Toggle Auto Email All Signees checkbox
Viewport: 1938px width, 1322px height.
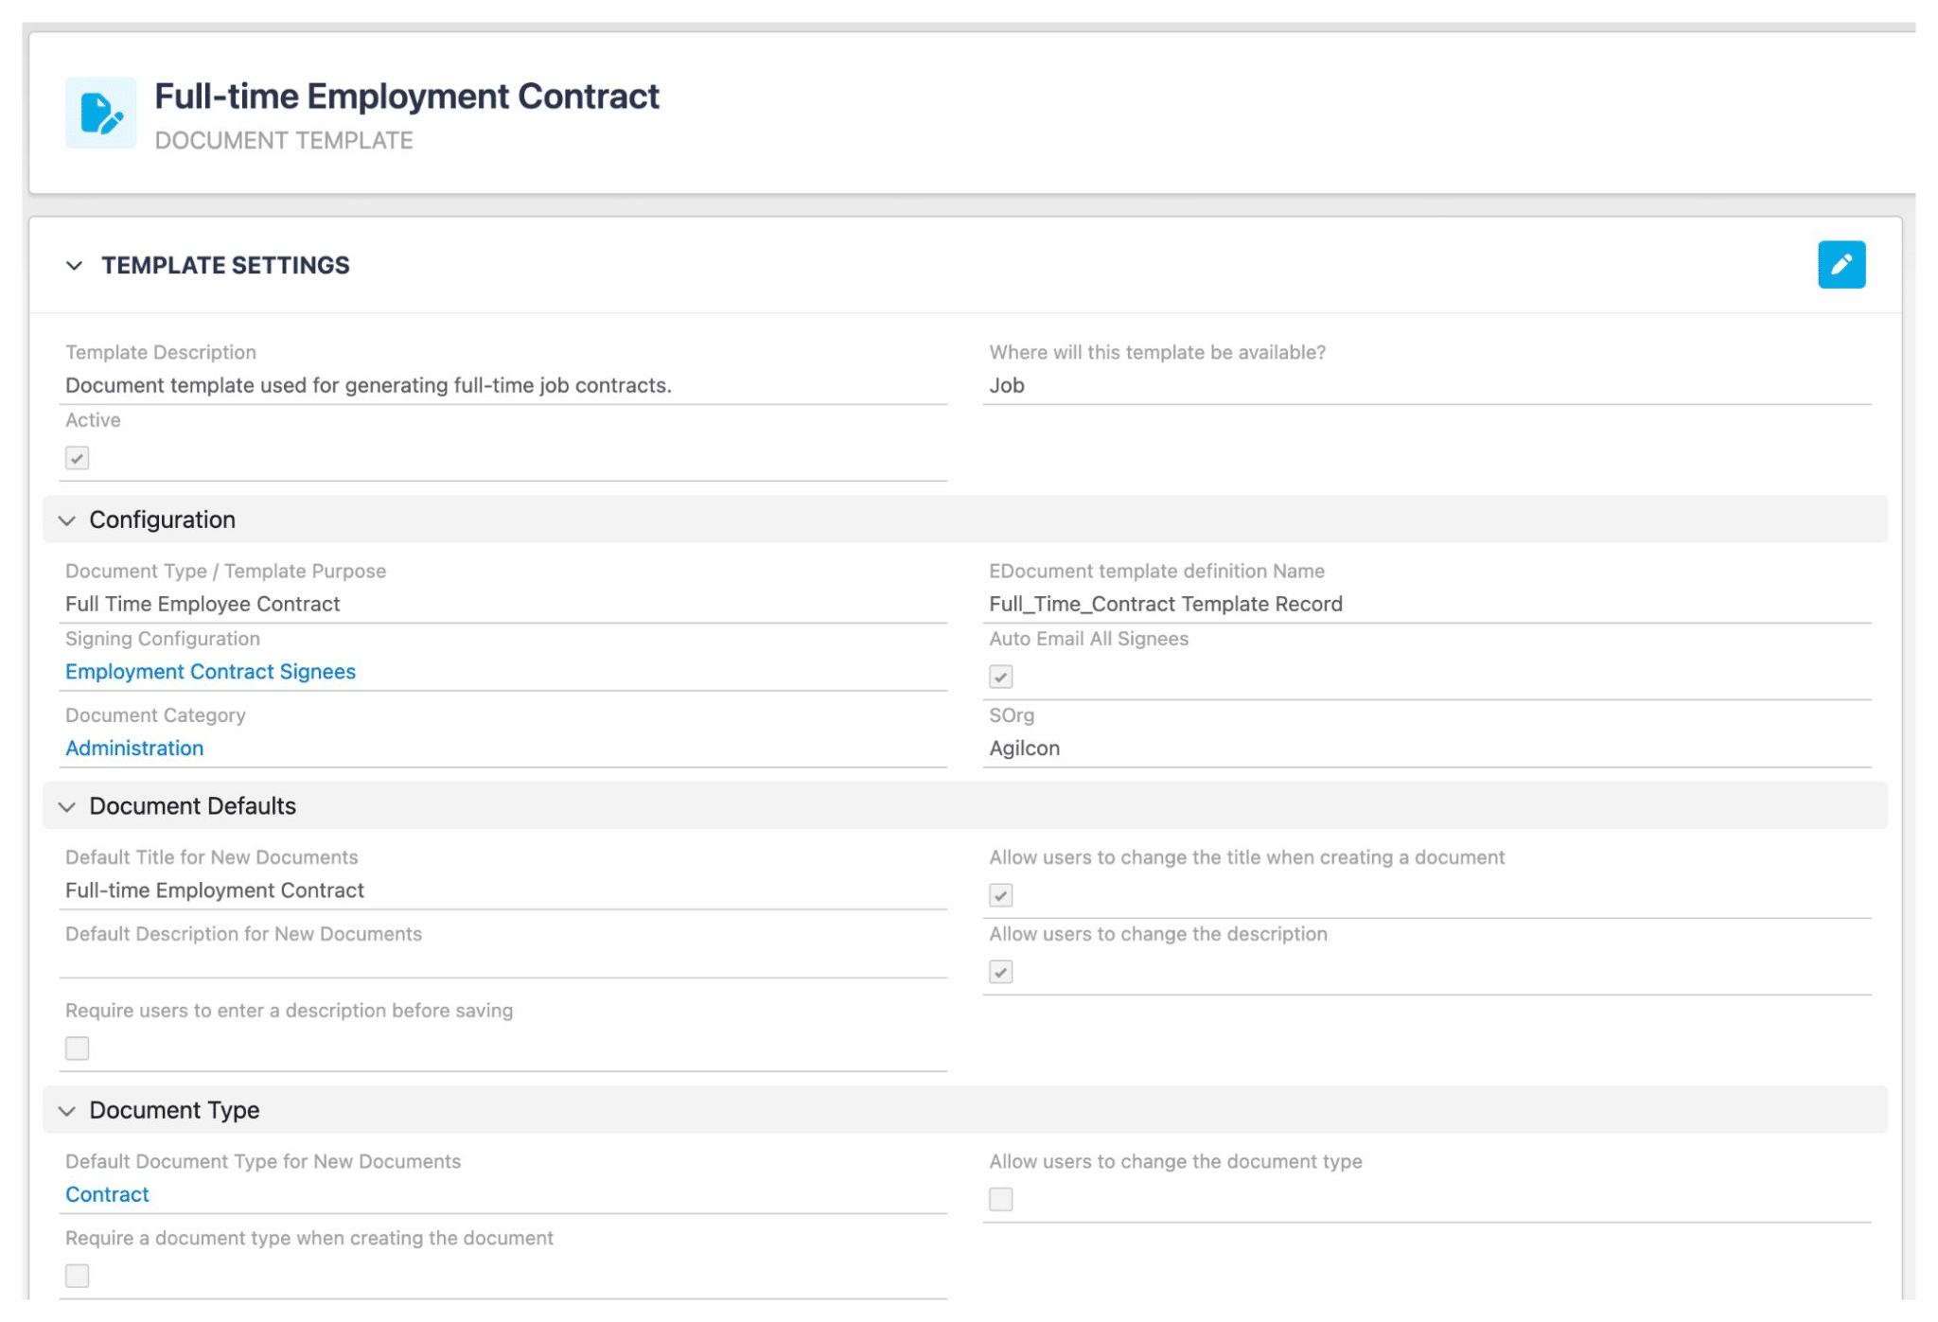click(1000, 677)
